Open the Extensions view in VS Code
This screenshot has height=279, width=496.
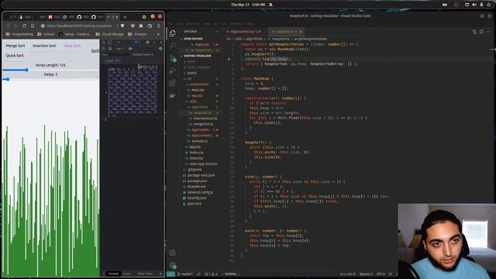pos(172,83)
